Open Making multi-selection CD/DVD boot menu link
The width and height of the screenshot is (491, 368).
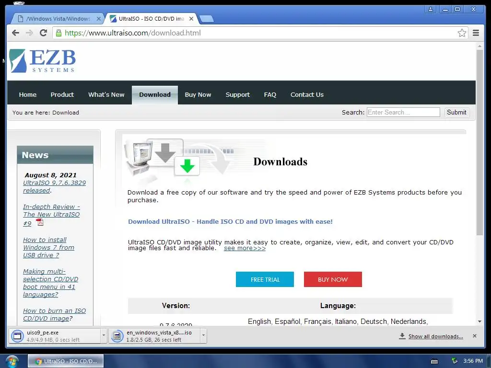pyautogui.click(x=50, y=283)
